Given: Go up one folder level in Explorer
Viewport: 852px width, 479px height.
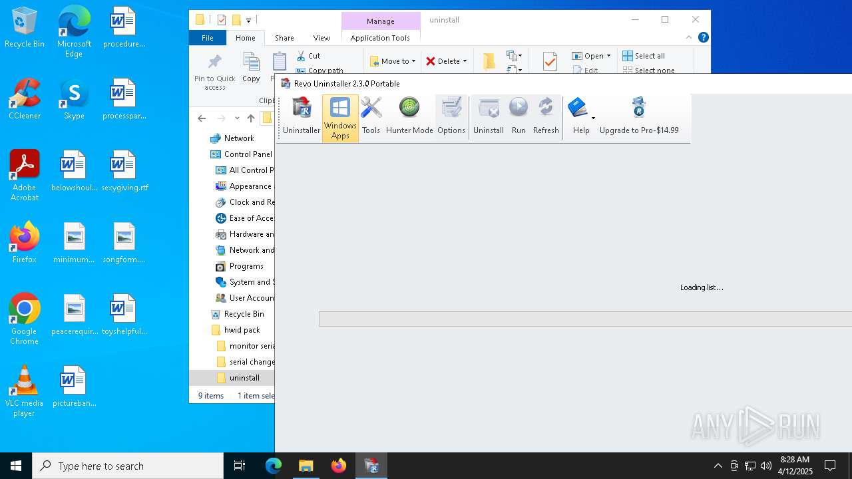Looking at the screenshot, I should pyautogui.click(x=251, y=118).
